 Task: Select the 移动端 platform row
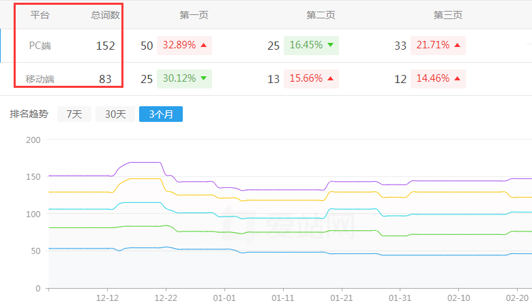tap(40, 79)
